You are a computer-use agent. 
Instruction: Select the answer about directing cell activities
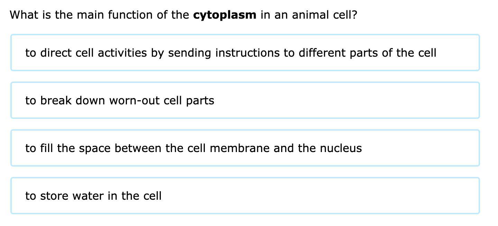[230, 53]
